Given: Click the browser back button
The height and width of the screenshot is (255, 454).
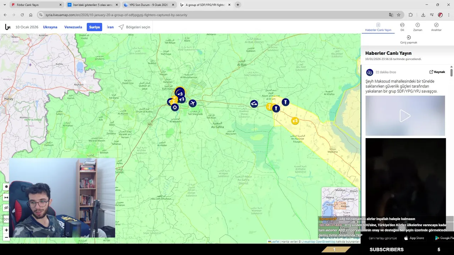Looking at the screenshot, I should pos(5,15).
